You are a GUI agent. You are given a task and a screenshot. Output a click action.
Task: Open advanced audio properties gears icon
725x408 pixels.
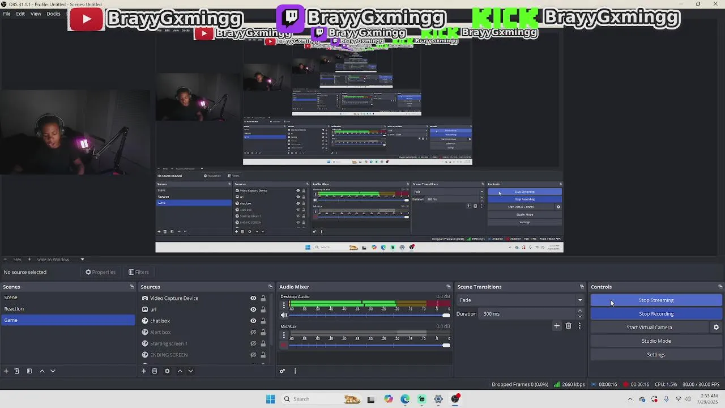pyautogui.click(x=283, y=371)
